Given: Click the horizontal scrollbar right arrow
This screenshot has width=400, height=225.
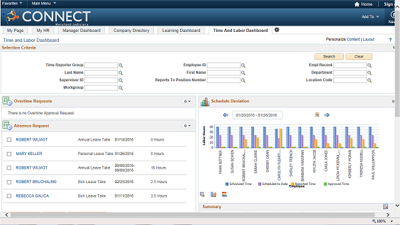Looking at the screenshot, I should [387, 215].
